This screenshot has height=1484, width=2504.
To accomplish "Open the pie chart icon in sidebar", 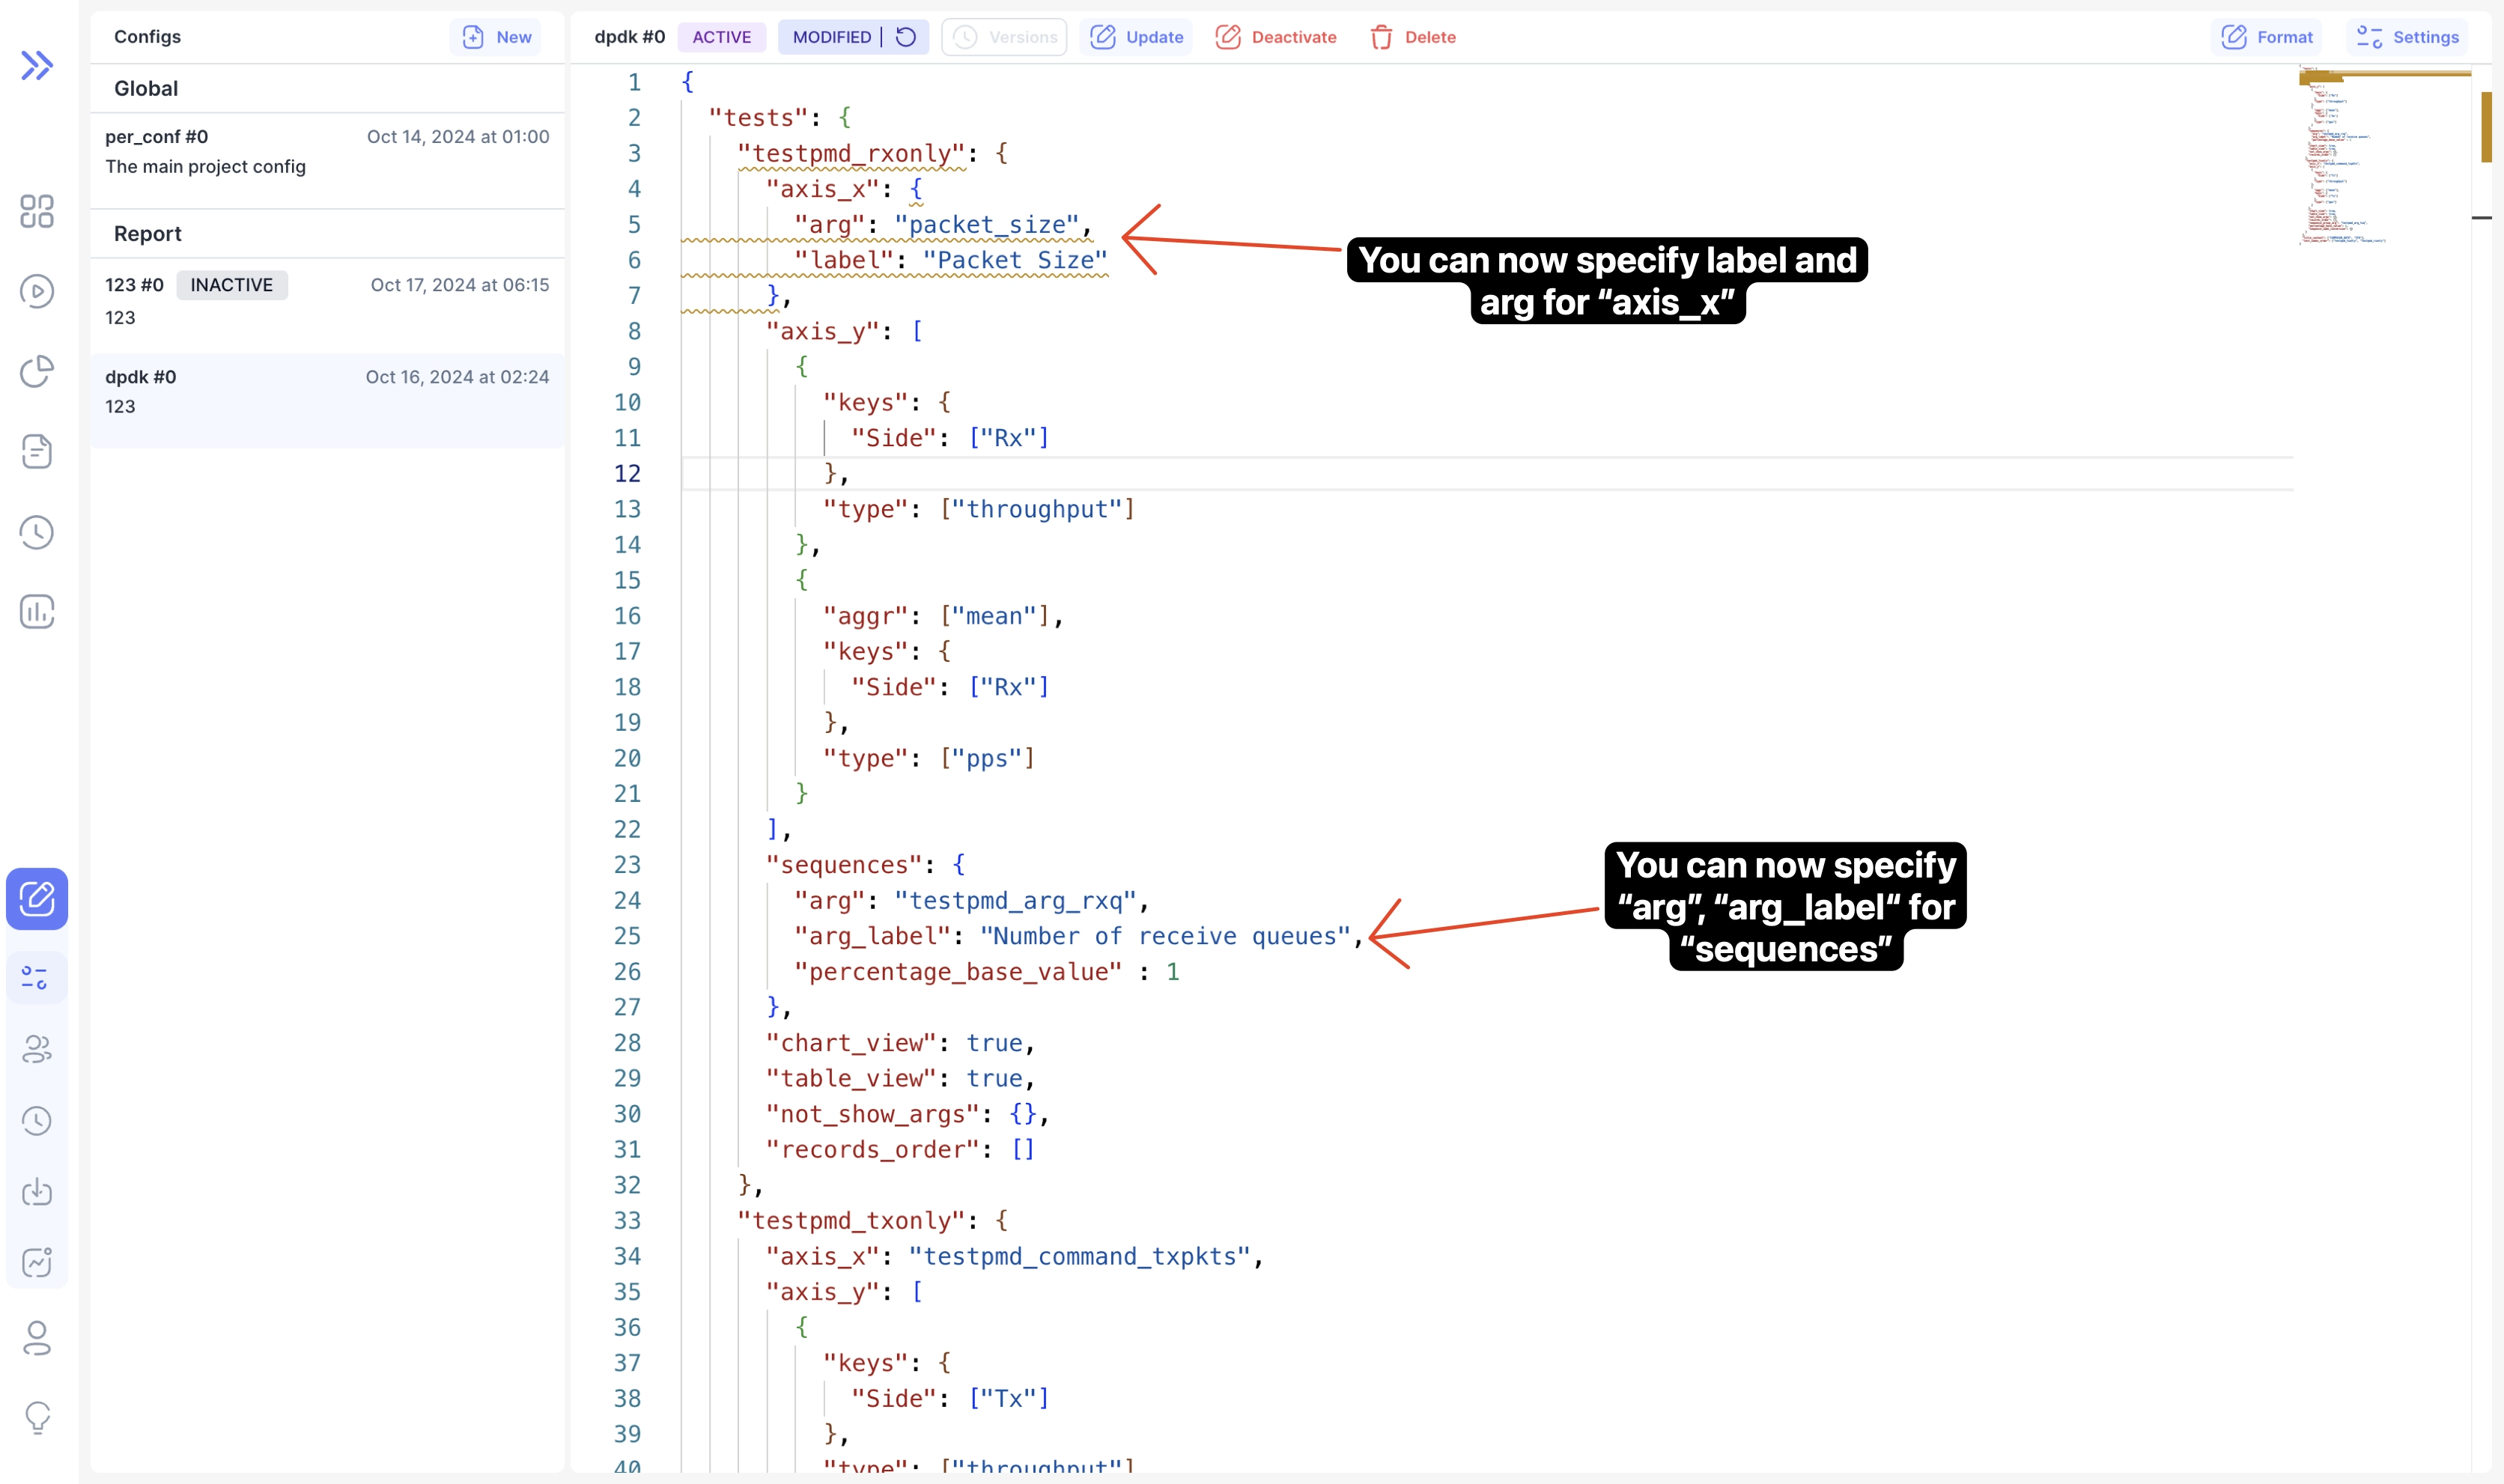I will pos(37,371).
